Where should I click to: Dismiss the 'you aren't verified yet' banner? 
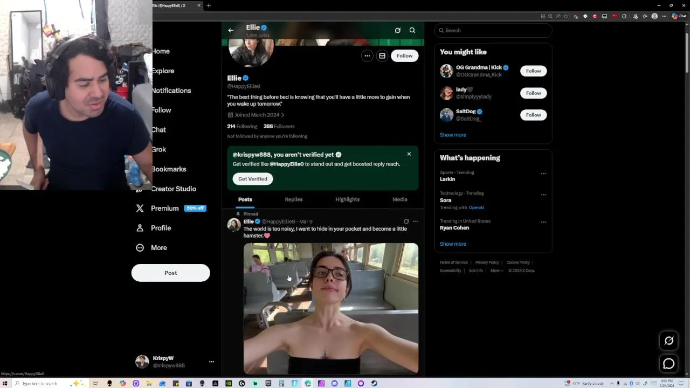point(409,154)
